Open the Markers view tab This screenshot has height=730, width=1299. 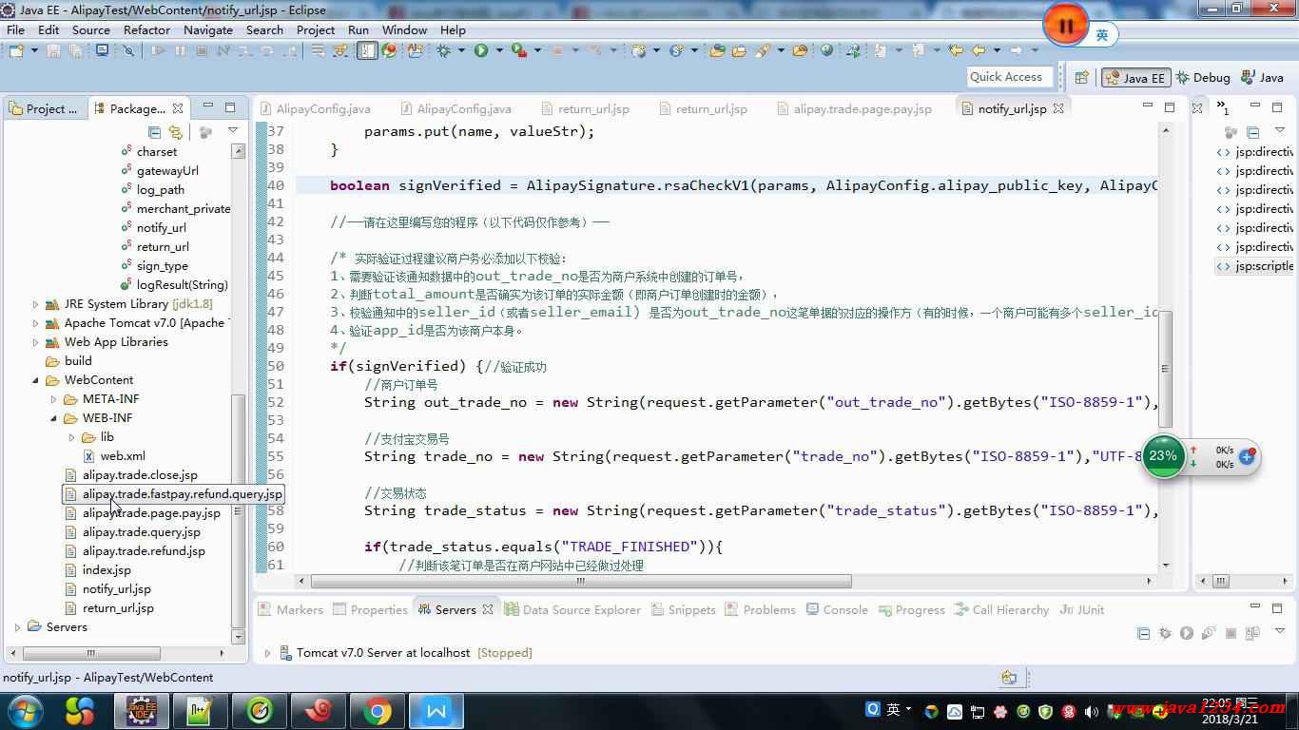tap(291, 610)
